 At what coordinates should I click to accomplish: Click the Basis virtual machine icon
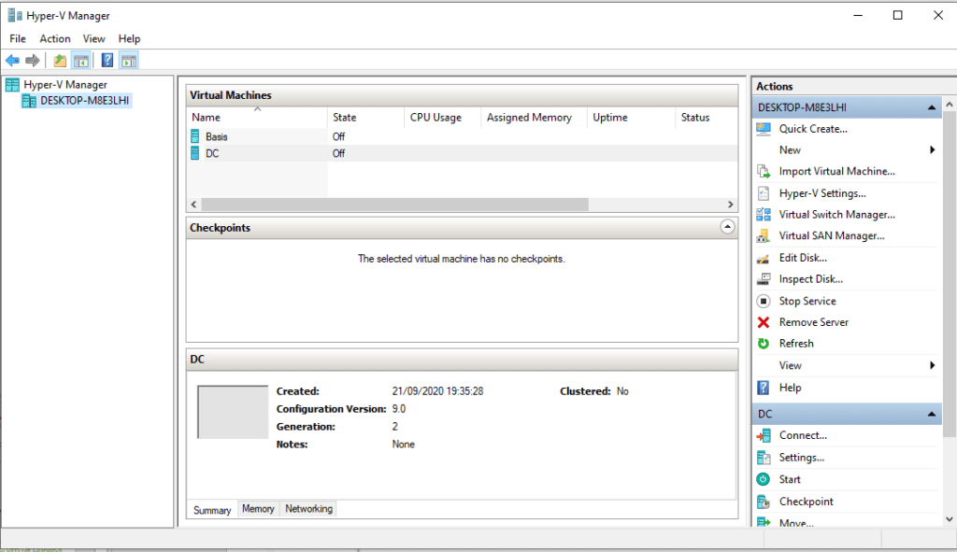pyautogui.click(x=194, y=136)
